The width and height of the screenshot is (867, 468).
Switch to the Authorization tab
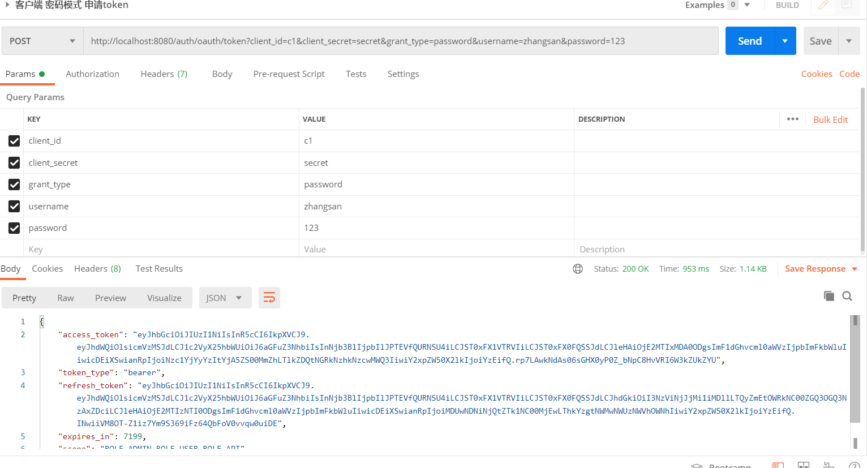tap(92, 74)
